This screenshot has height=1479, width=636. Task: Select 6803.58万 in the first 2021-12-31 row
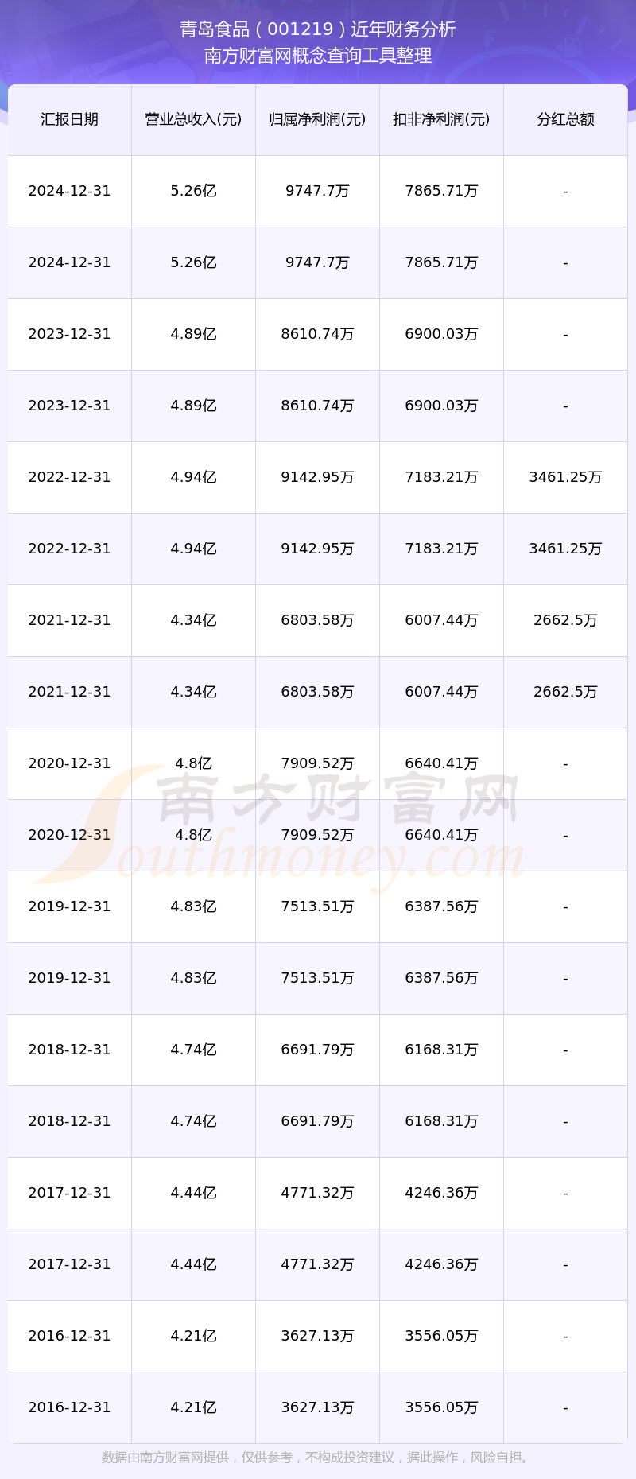click(x=317, y=620)
